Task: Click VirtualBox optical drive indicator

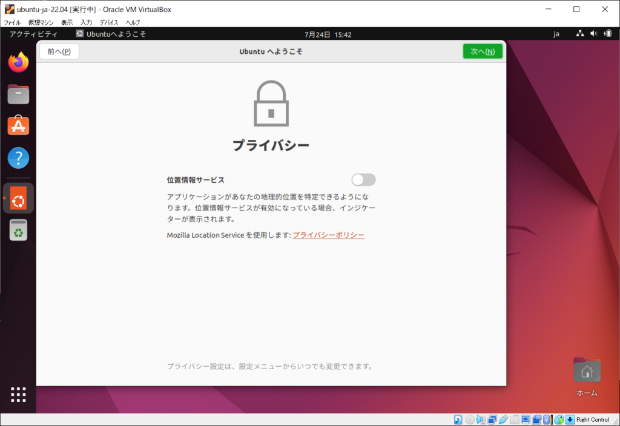Action: click(x=470, y=420)
